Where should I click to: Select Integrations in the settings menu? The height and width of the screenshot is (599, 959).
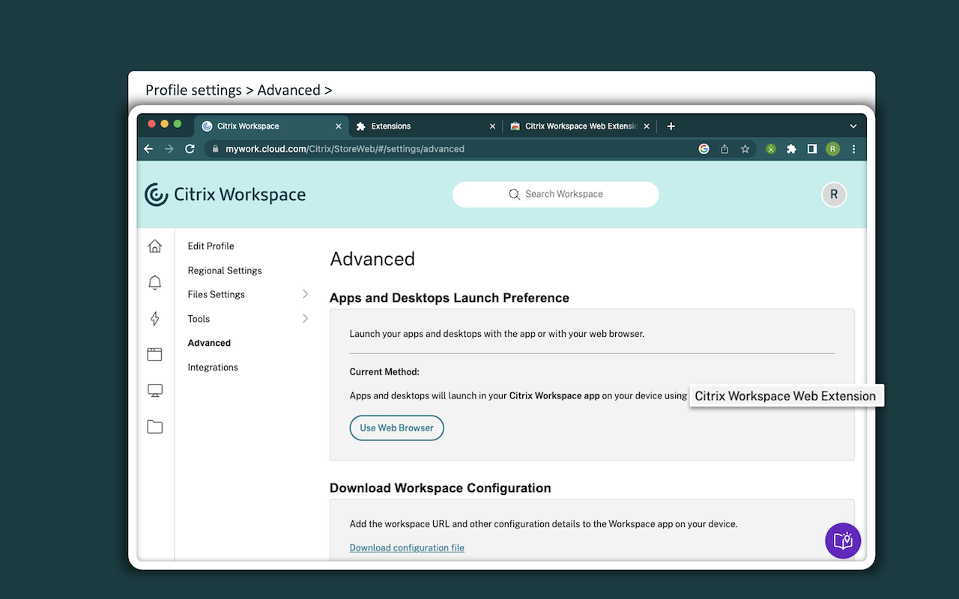212,367
